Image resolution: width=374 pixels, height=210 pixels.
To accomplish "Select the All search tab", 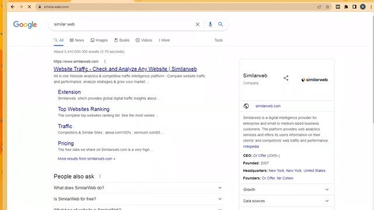I will pos(58,40).
